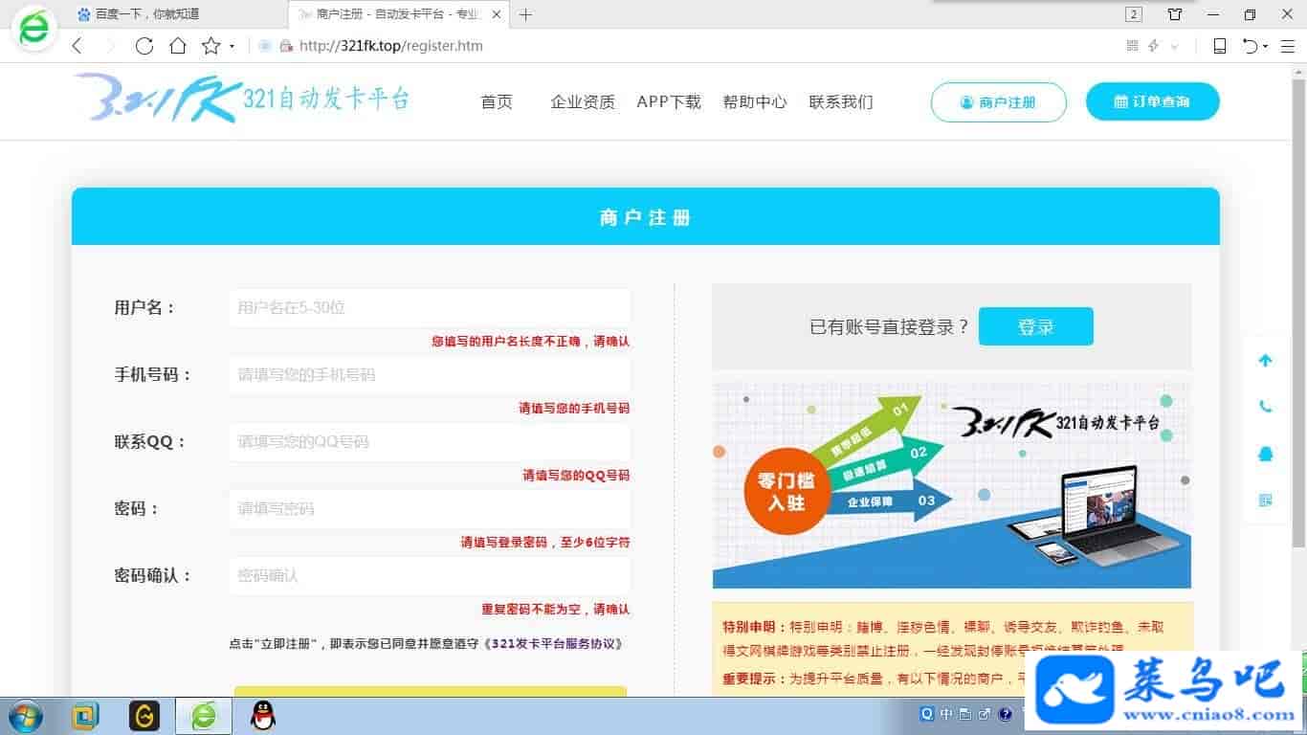This screenshot has height=735, width=1307.
Task: Launch QQ penguin from the taskbar
Action: pyautogui.click(x=262, y=715)
